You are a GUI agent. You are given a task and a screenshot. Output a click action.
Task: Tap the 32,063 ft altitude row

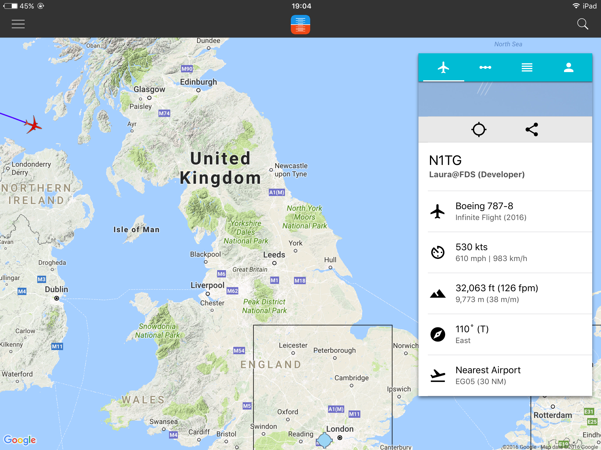tap(505, 293)
